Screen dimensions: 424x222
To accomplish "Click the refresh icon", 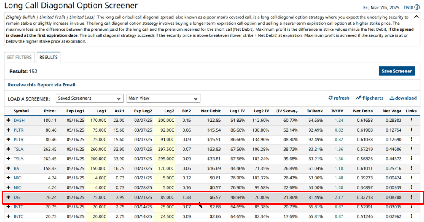I will 330,98.
